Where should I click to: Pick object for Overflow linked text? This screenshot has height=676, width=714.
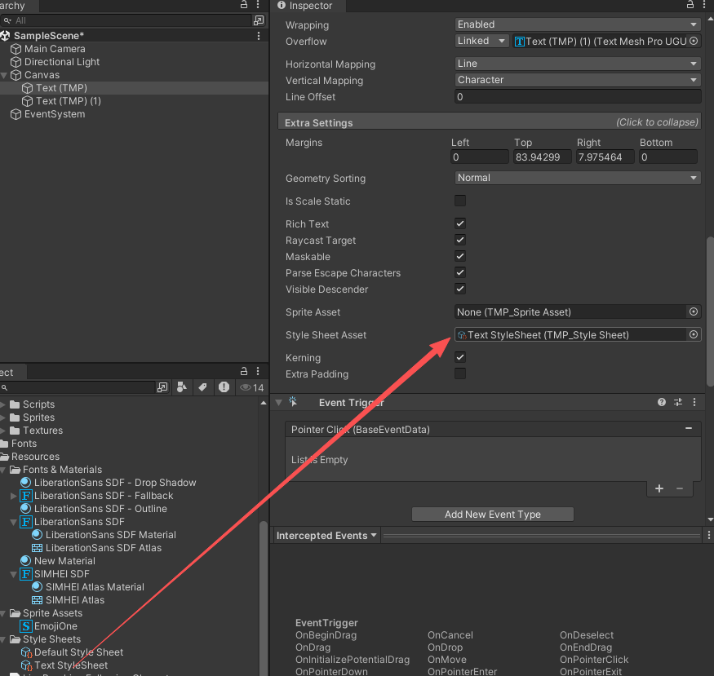point(693,41)
